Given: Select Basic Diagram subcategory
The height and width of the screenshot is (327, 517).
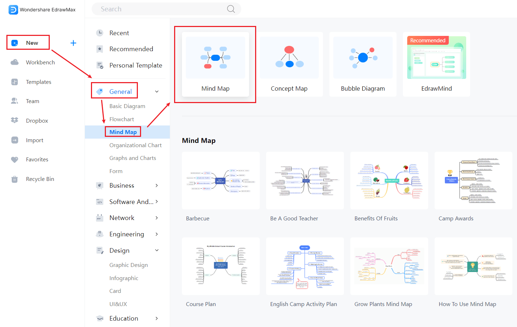Looking at the screenshot, I should coord(127,106).
